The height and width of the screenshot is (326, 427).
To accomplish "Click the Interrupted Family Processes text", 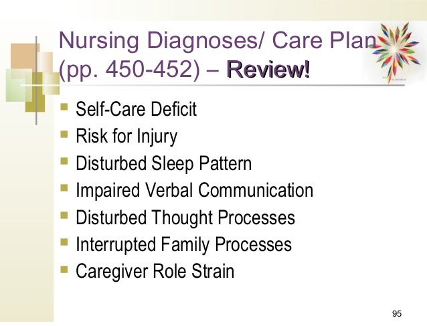I will 183,245.
